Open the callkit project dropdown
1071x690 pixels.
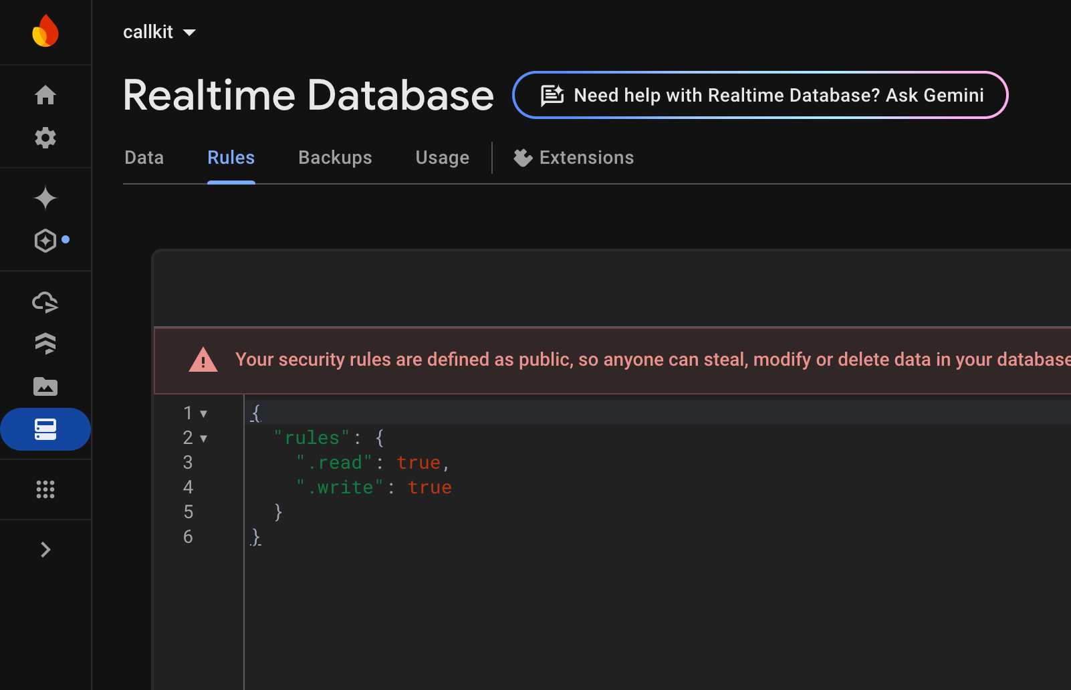click(x=160, y=32)
